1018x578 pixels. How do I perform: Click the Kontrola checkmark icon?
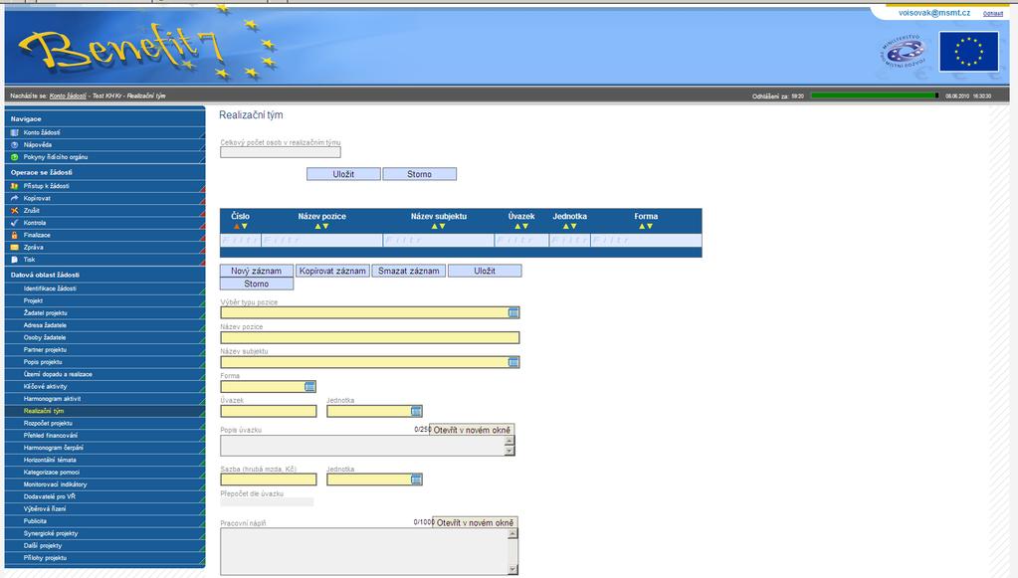(14, 223)
